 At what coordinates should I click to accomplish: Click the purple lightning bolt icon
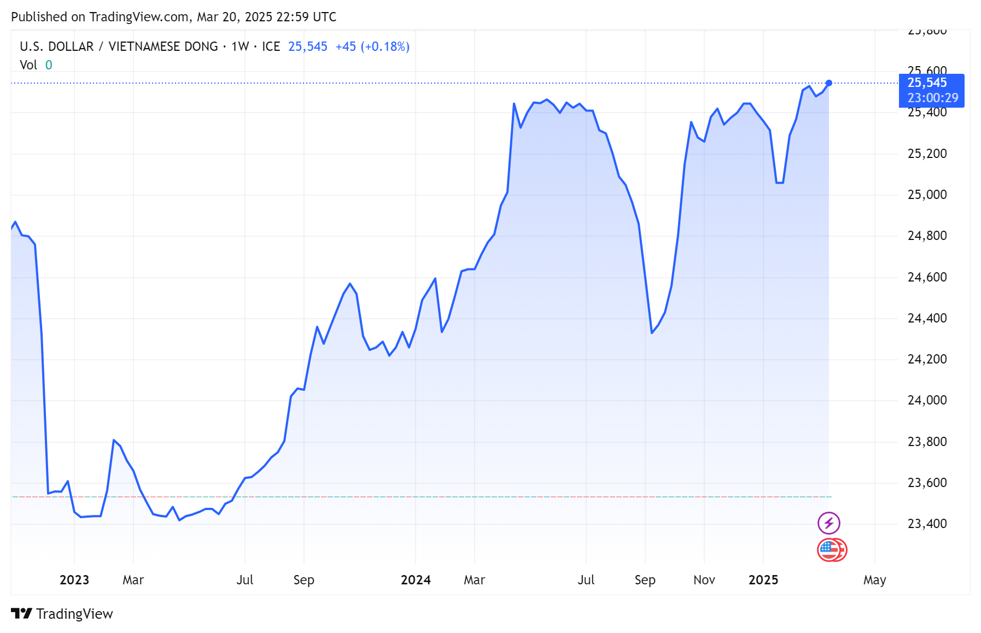coord(828,523)
